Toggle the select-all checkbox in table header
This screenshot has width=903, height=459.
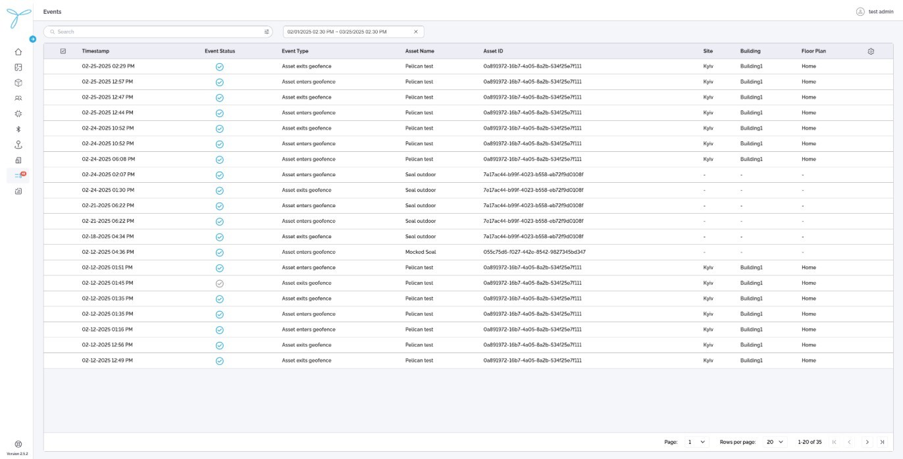click(63, 51)
